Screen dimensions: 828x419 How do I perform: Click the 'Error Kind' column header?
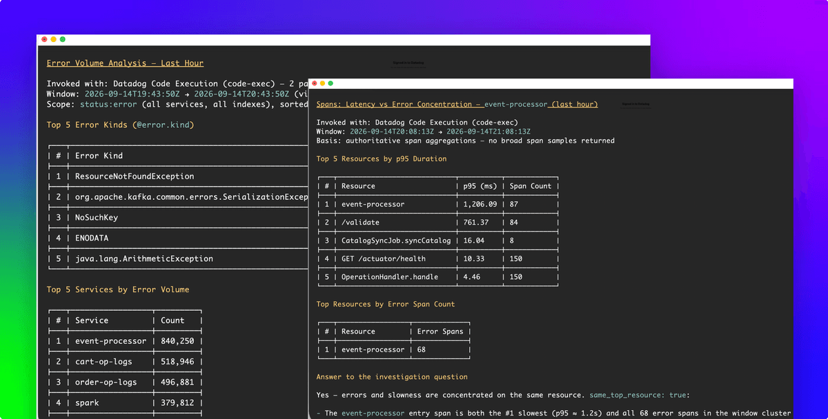(100, 156)
